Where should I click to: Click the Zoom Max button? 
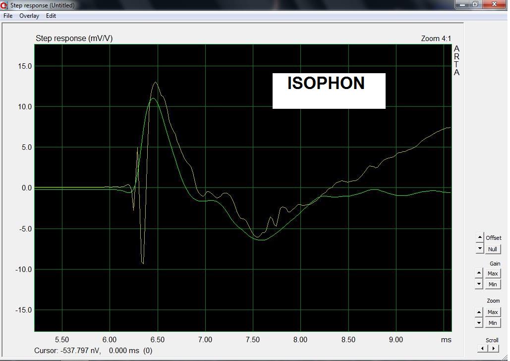tap(493, 312)
